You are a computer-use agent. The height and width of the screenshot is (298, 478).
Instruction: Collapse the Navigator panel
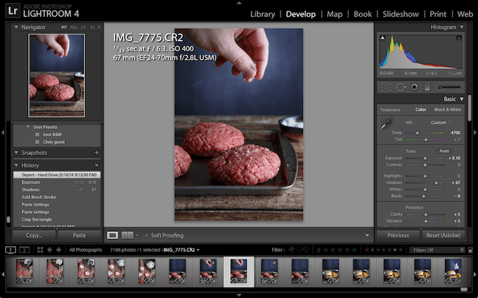[16, 27]
